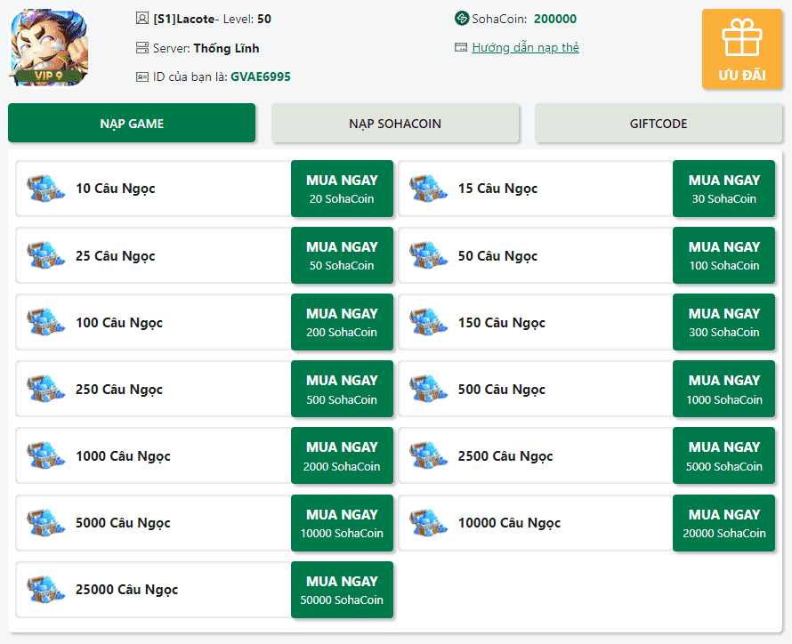The height and width of the screenshot is (644, 792).
Task: Buy 10000 Câu Ngọc for 20000 SohaCoin
Action: pos(723,523)
